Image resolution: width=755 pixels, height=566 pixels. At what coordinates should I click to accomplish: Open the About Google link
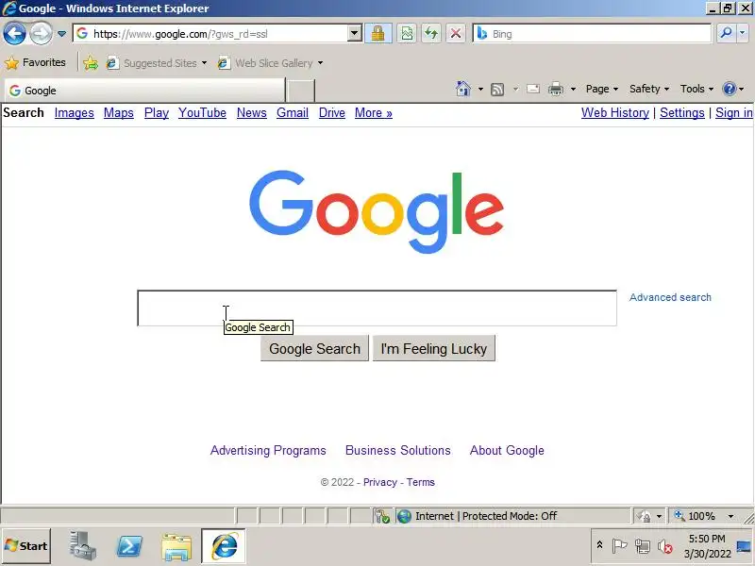tap(507, 451)
